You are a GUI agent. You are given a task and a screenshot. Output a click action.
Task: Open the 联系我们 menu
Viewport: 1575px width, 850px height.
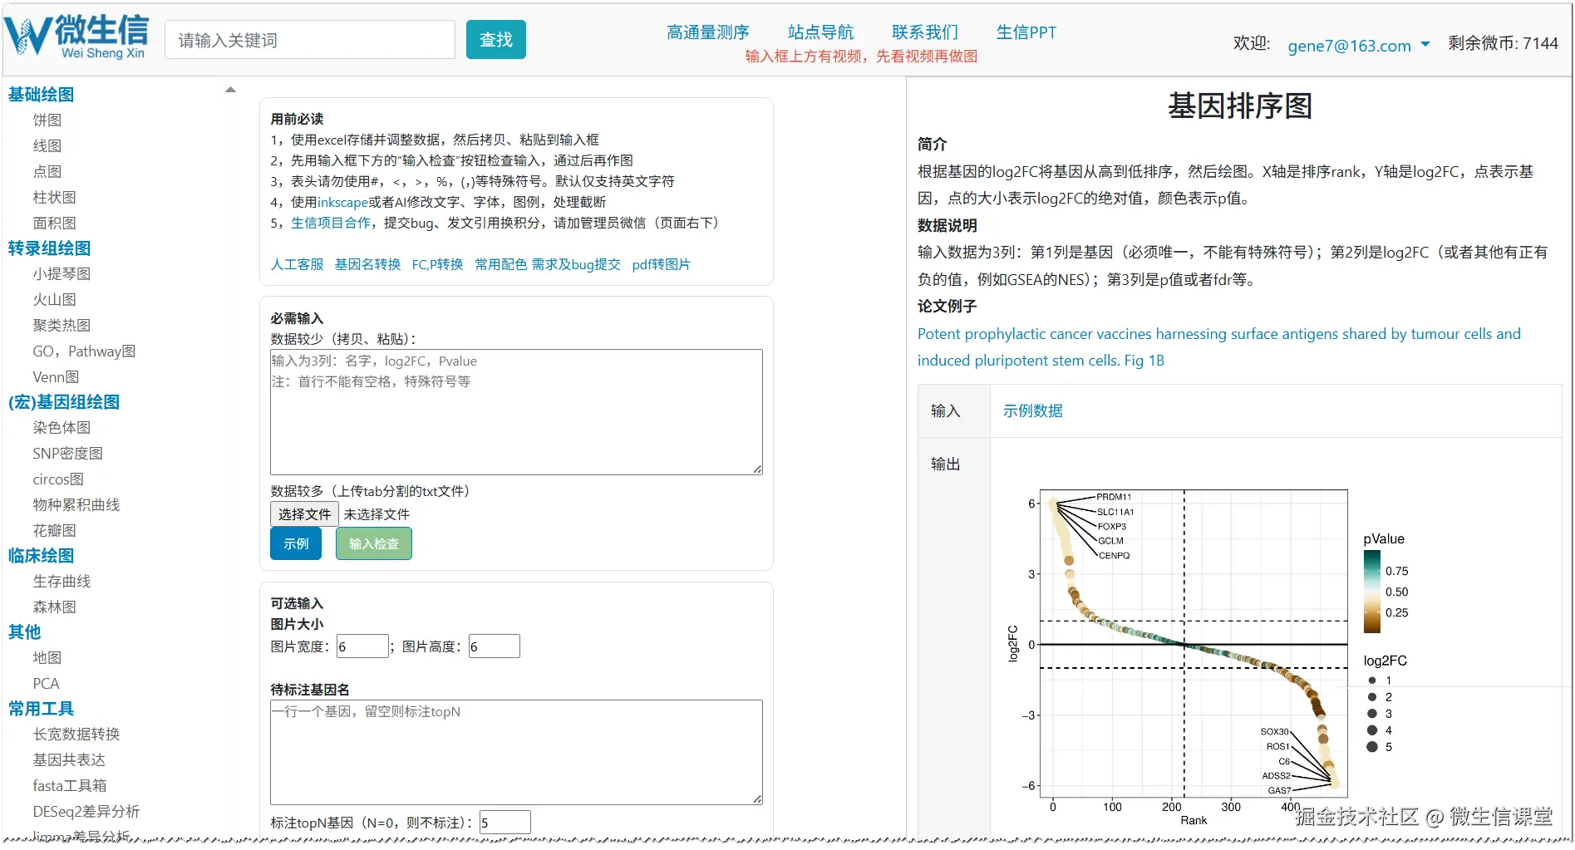pos(925,32)
